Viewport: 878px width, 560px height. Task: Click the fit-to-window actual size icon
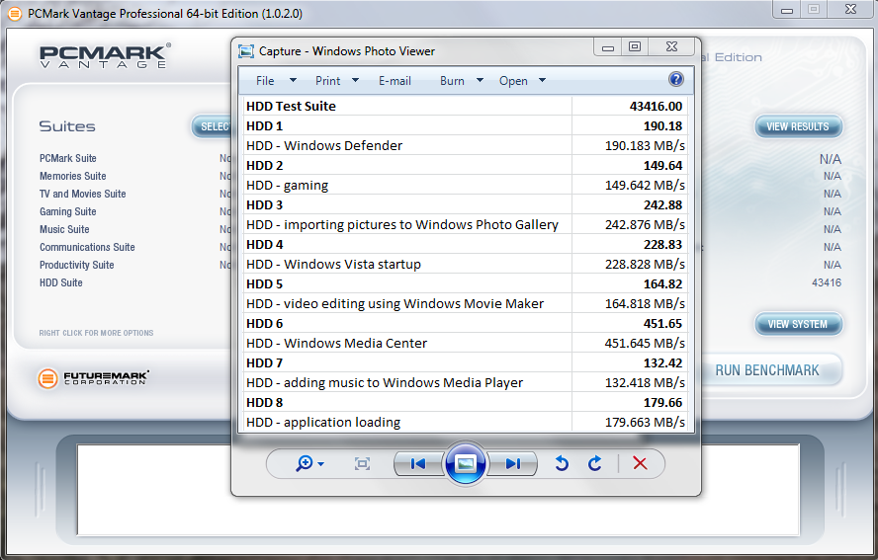click(362, 463)
